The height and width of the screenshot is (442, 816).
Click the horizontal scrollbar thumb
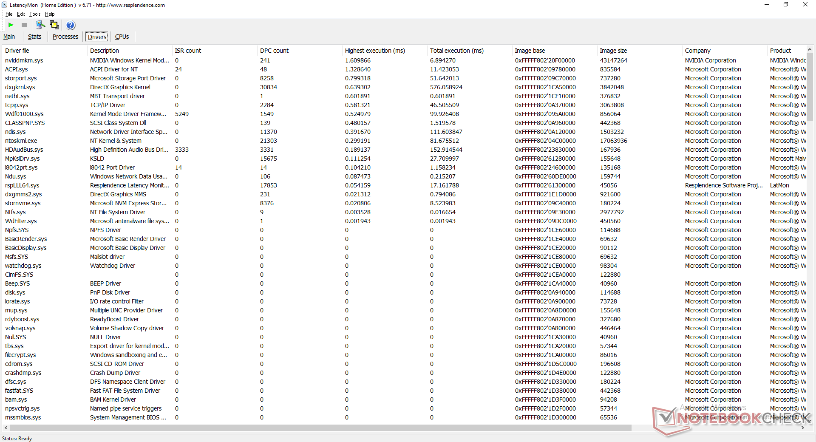coord(320,428)
